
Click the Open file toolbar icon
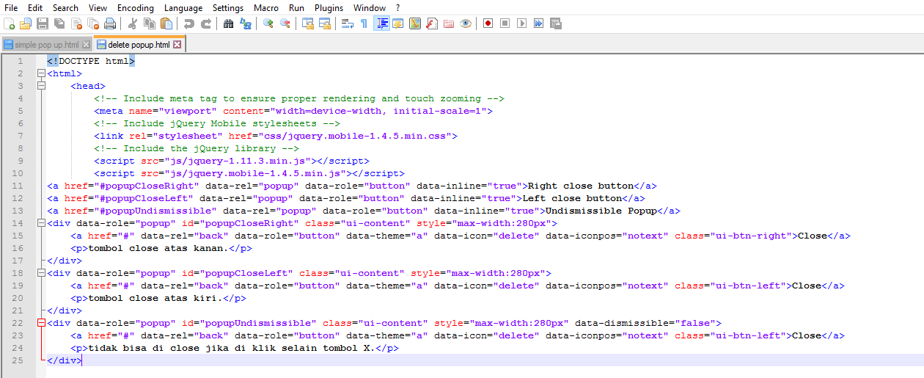click(25, 23)
